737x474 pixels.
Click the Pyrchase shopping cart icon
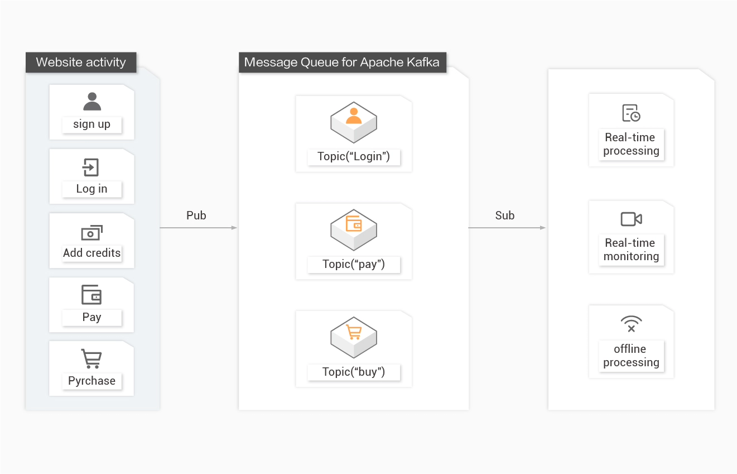(x=91, y=359)
